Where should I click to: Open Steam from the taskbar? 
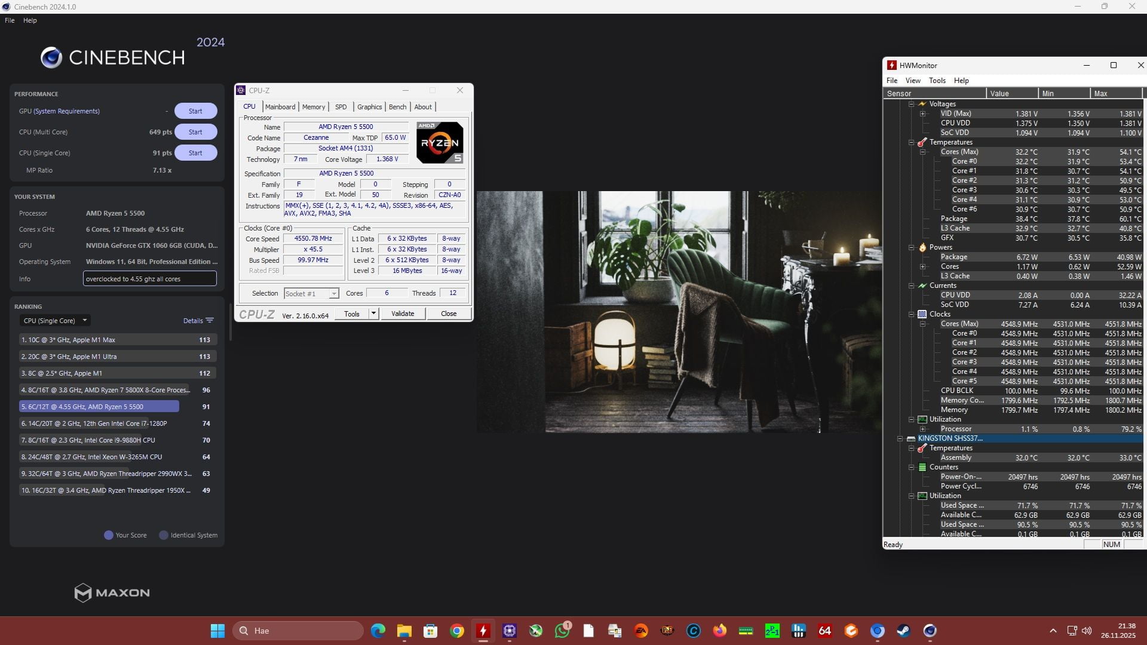pyautogui.click(x=904, y=631)
